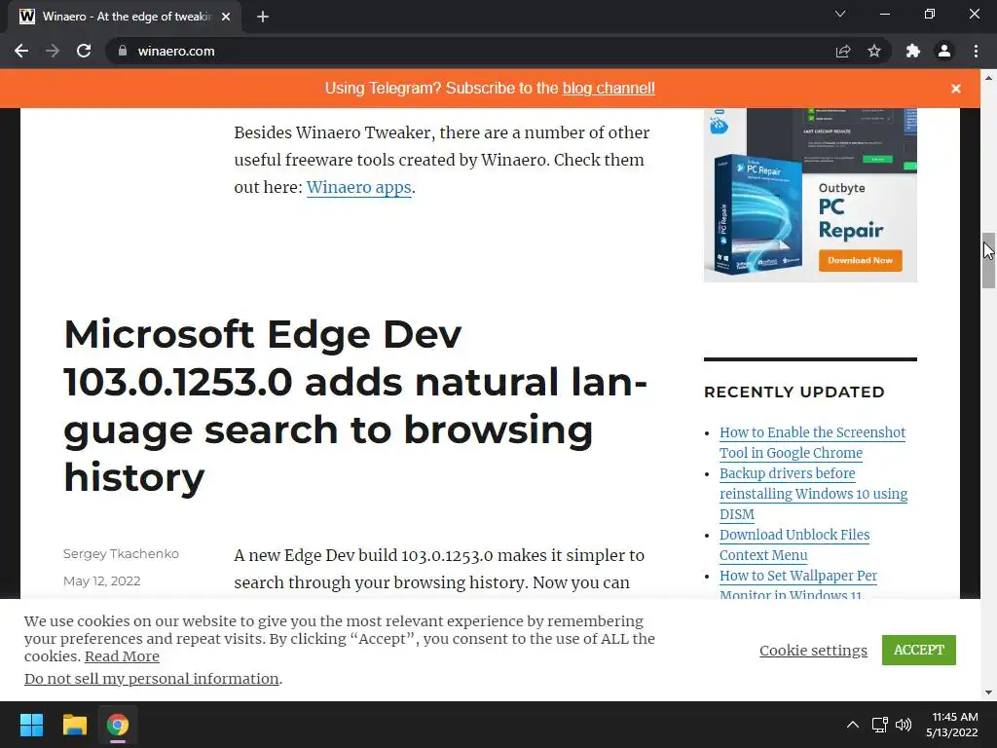Click the Outbyte PC Repair ad image
This screenshot has height=748, width=997.
tap(810, 195)
